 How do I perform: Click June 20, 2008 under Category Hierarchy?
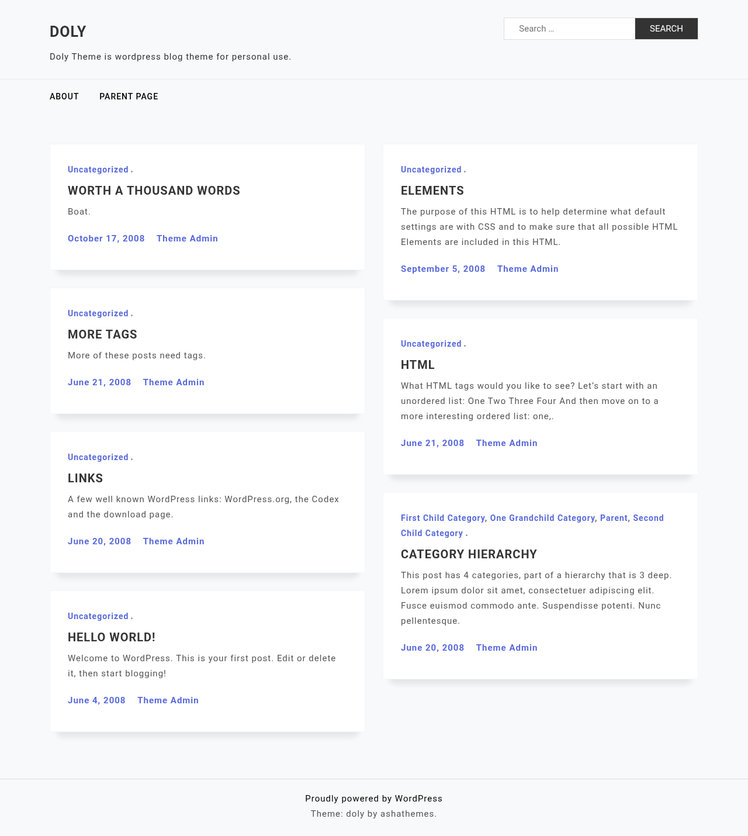coord(432,648)
